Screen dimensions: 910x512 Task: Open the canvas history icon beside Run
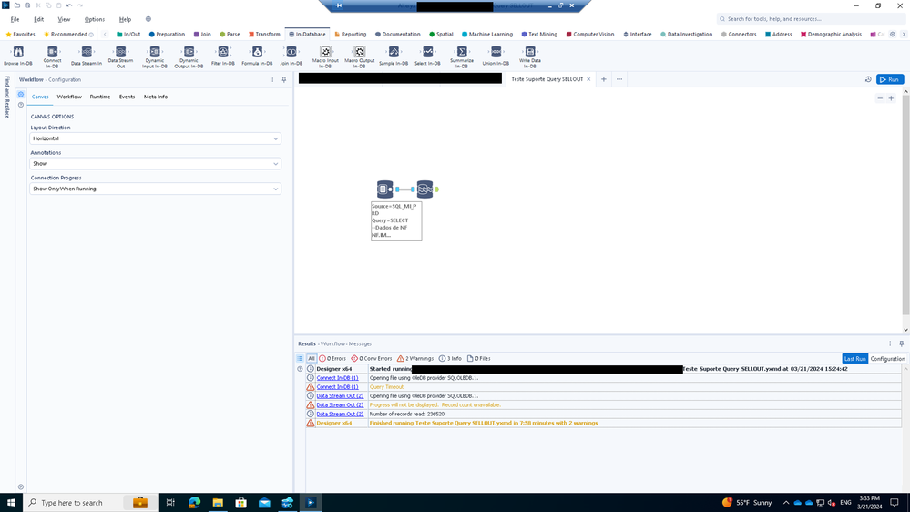868,79
